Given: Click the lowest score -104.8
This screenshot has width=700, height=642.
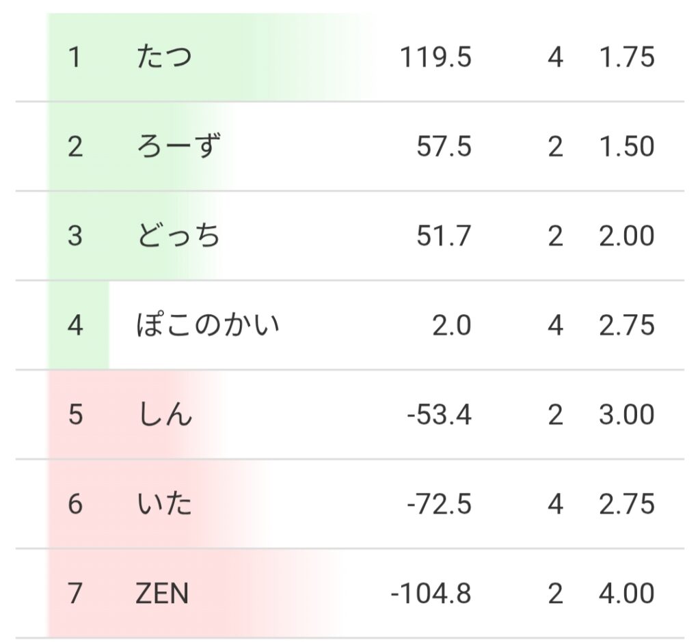Looking at the screenshot, I should (431, 594).
